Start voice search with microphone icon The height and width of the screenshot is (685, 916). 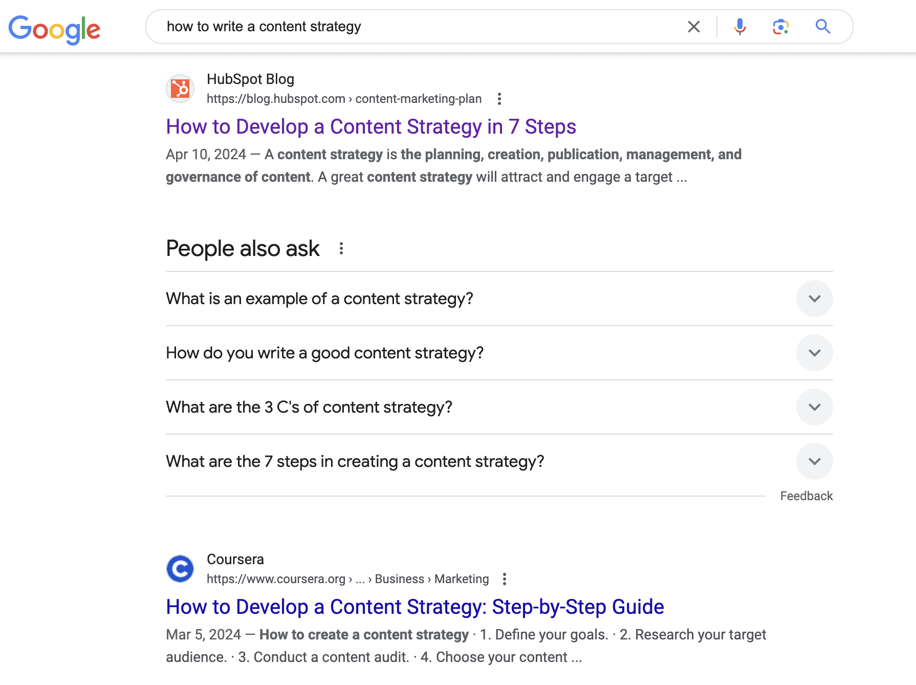(x=739, y=27)
